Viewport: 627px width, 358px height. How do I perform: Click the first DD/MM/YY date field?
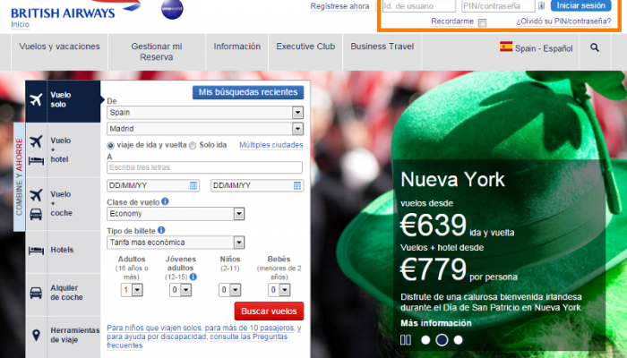point(153,185)
